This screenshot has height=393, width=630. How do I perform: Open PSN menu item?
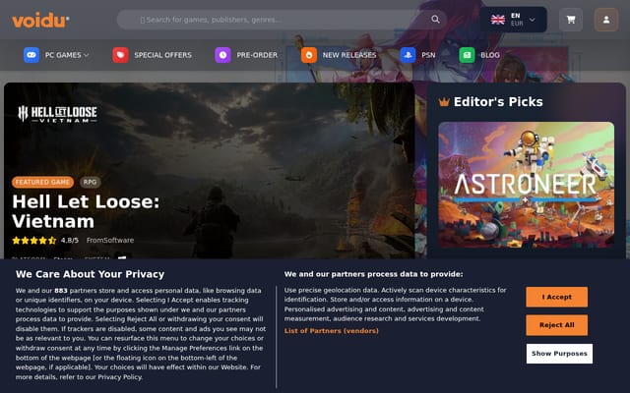428,55
